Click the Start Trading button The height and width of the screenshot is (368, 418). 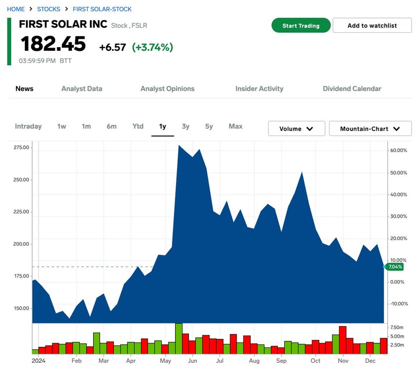click(x=301, y=25)
